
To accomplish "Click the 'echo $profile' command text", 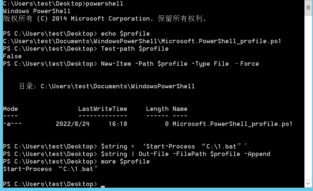I will (x=125, y=34).
